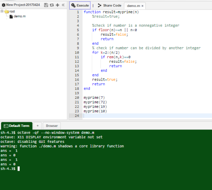Click the shadows core library warning line
This screenshot has height=190, width=212.
point(62,146)
